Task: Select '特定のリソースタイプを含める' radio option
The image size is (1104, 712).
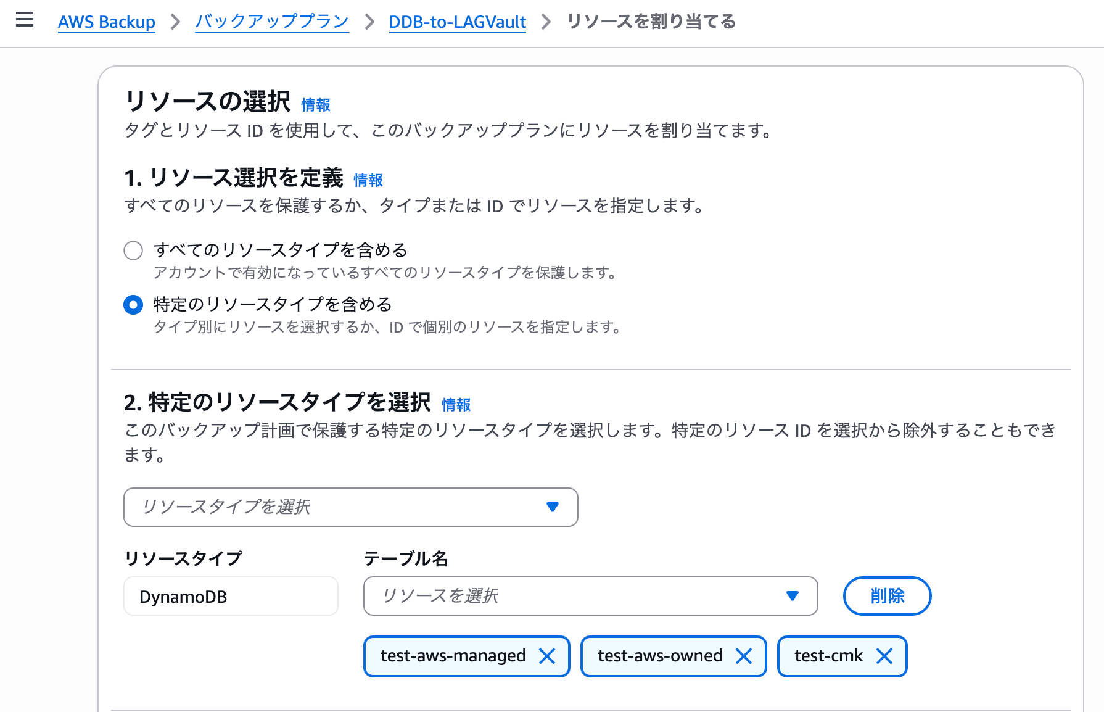Action: click(x=133, y=305)
